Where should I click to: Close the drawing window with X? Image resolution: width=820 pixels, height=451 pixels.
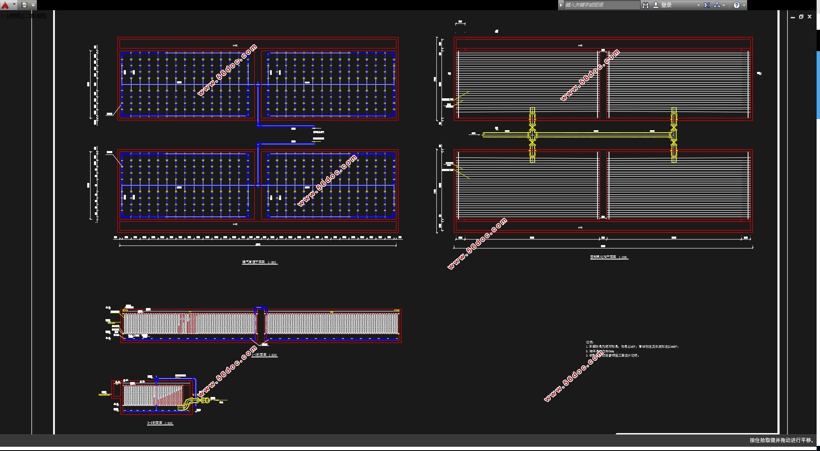[x=810, y=17]
